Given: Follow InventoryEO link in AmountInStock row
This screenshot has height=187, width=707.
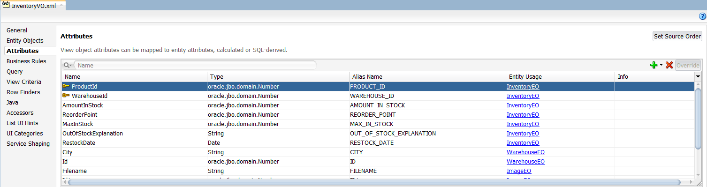Looking at the screenshot, I should pyautogui.click(x=523, y=105).
